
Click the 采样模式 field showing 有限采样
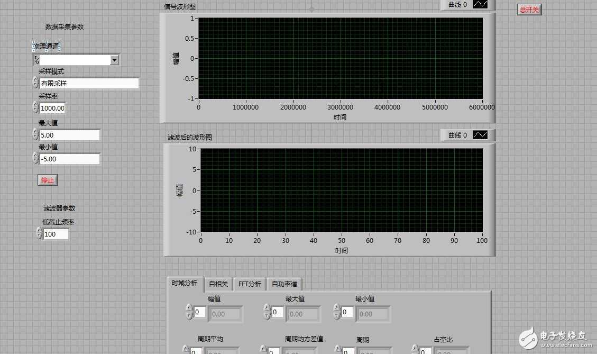click(89, 84)
